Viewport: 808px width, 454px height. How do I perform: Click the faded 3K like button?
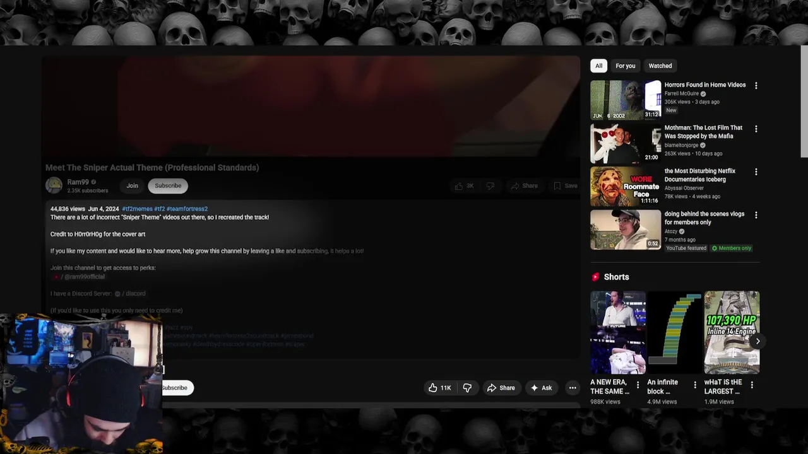pos(464,186)
